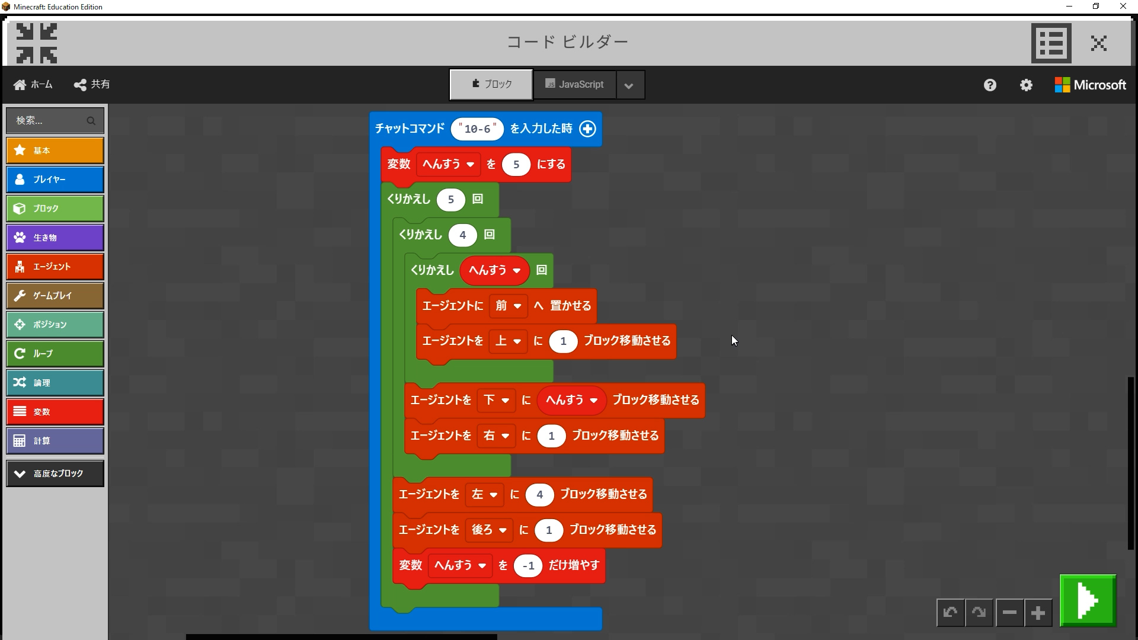
Task: Click the 検索 search field
Action: 50,120
